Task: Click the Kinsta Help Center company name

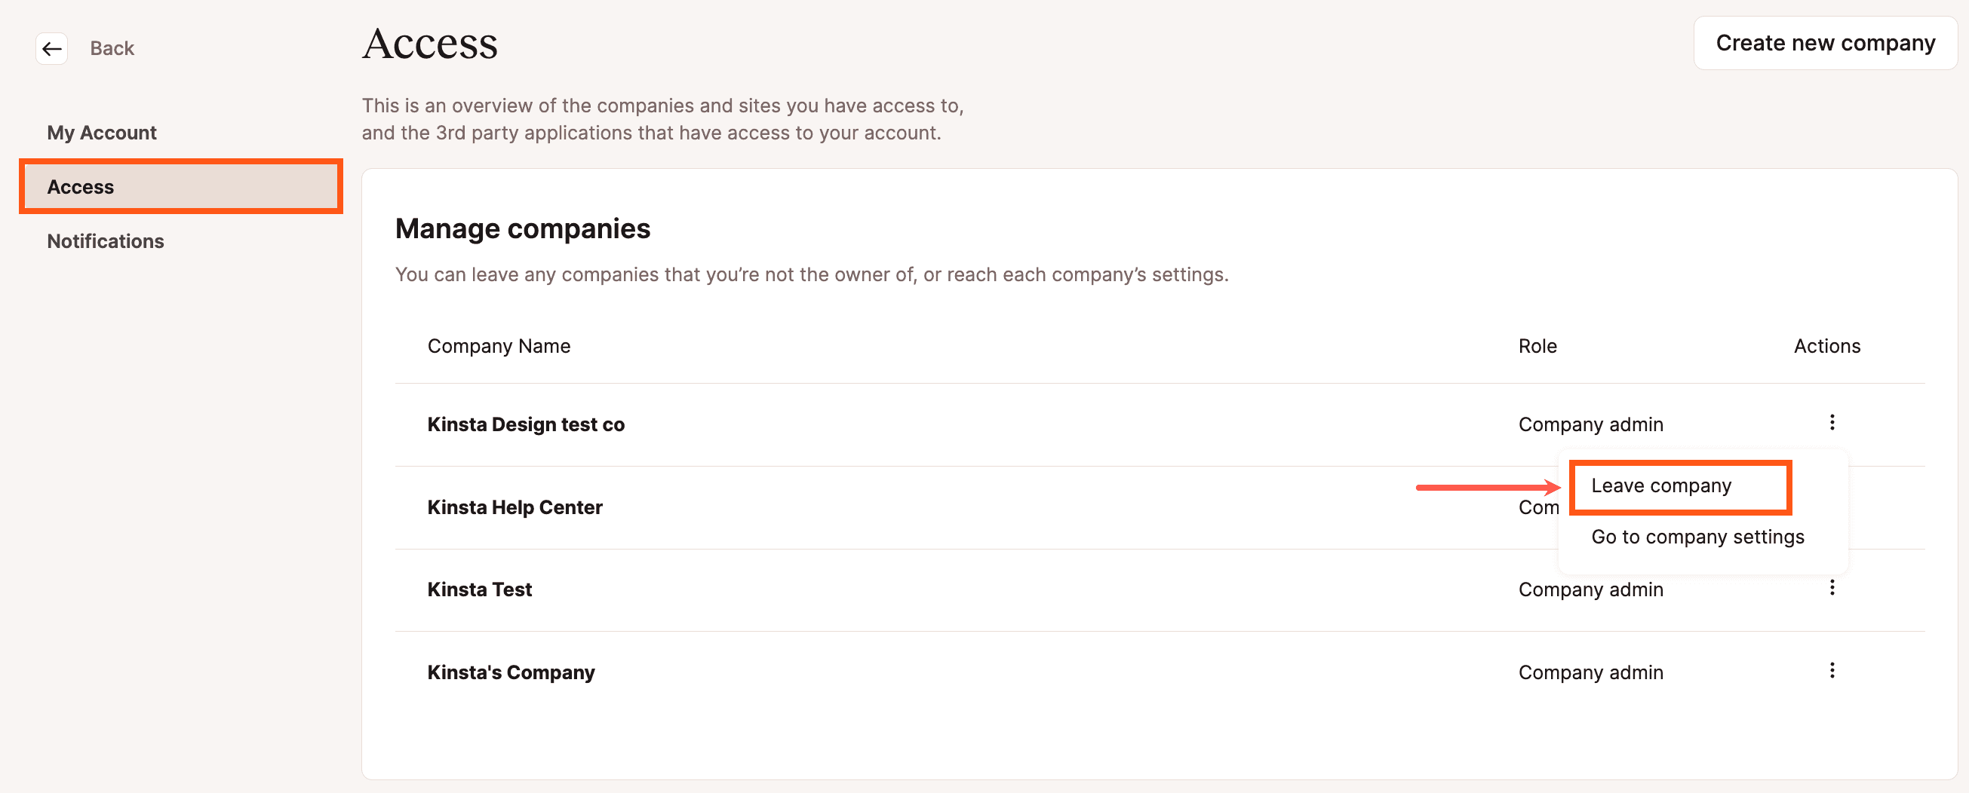Action: (x=515, y=507)
